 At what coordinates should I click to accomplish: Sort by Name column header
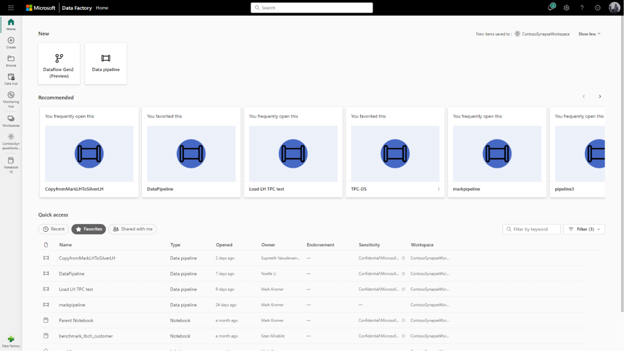[66, 245]
